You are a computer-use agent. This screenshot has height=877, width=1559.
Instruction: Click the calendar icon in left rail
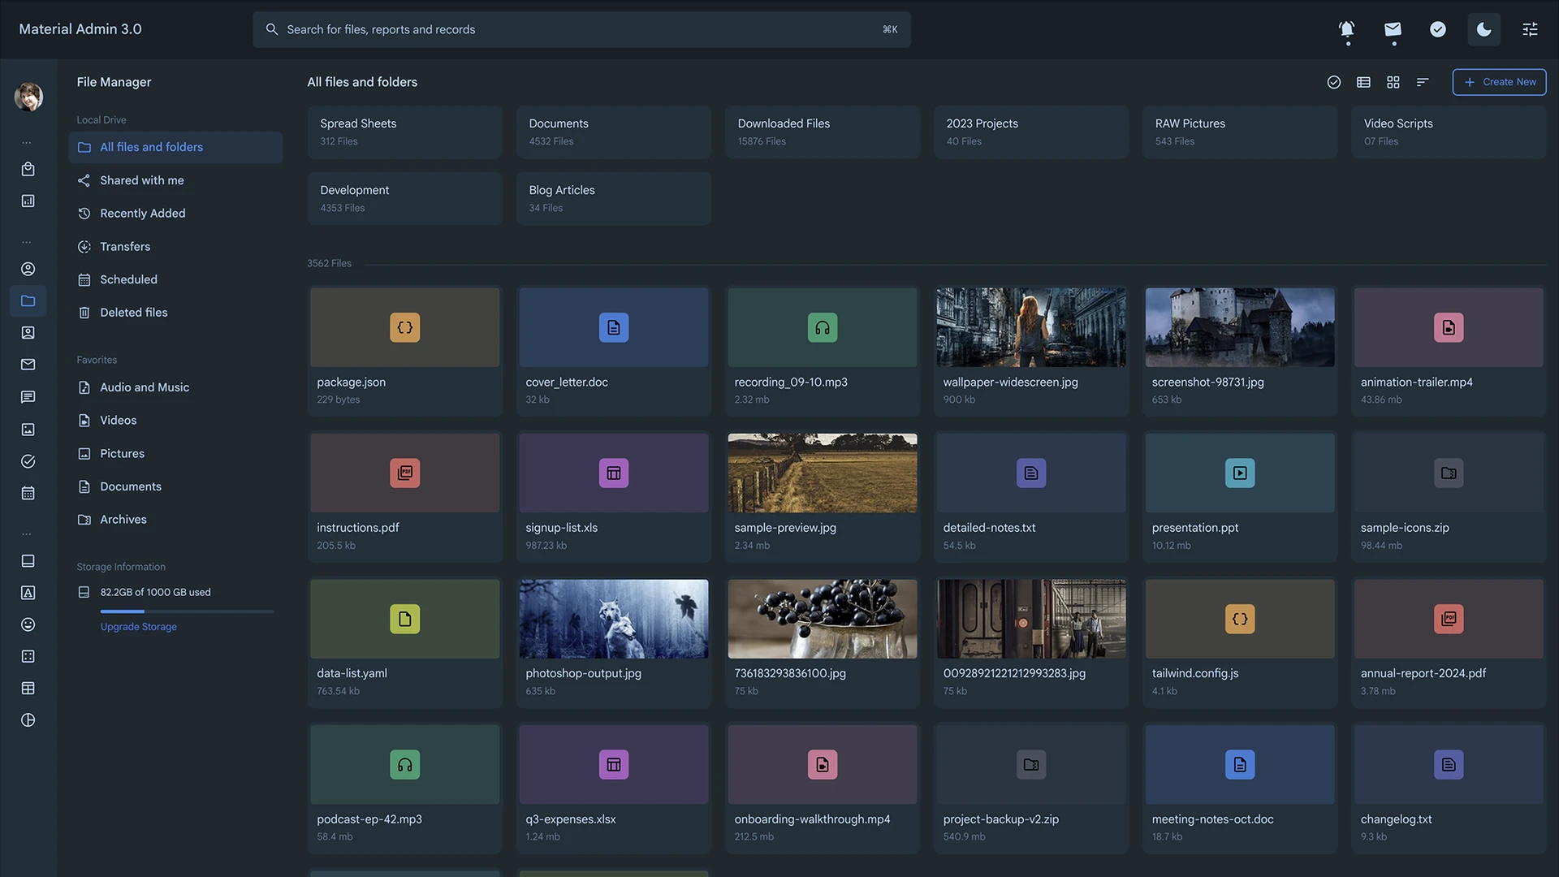coord(28,493)
